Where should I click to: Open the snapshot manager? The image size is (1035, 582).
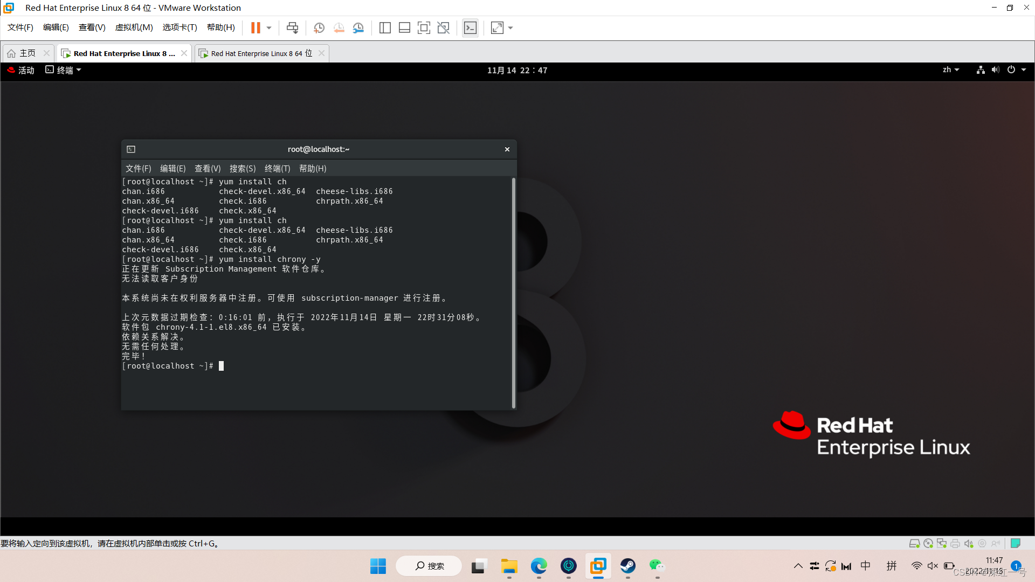click(x=358, y=27)
